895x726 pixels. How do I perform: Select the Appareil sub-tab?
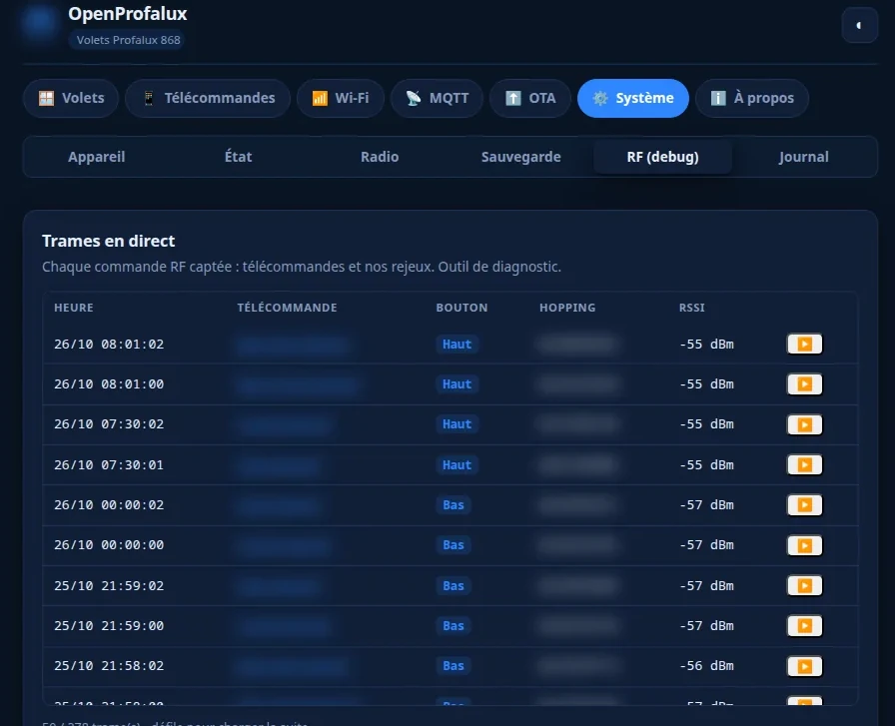click(97, 157)
